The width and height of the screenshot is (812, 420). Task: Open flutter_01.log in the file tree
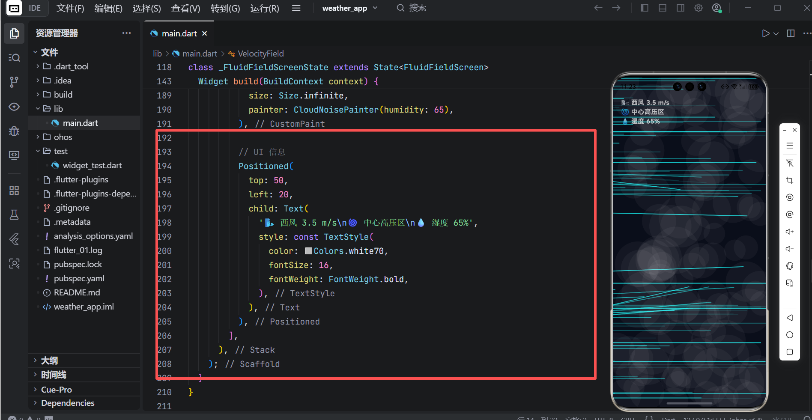point(84,250)
